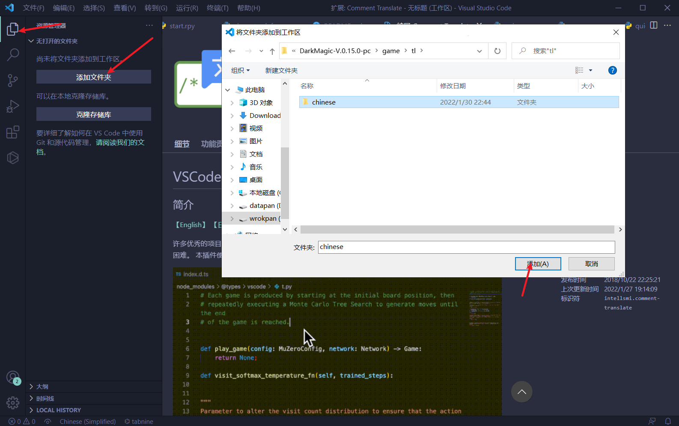
Task: Collapse the 此电脑 tree node
Action: 228,90
